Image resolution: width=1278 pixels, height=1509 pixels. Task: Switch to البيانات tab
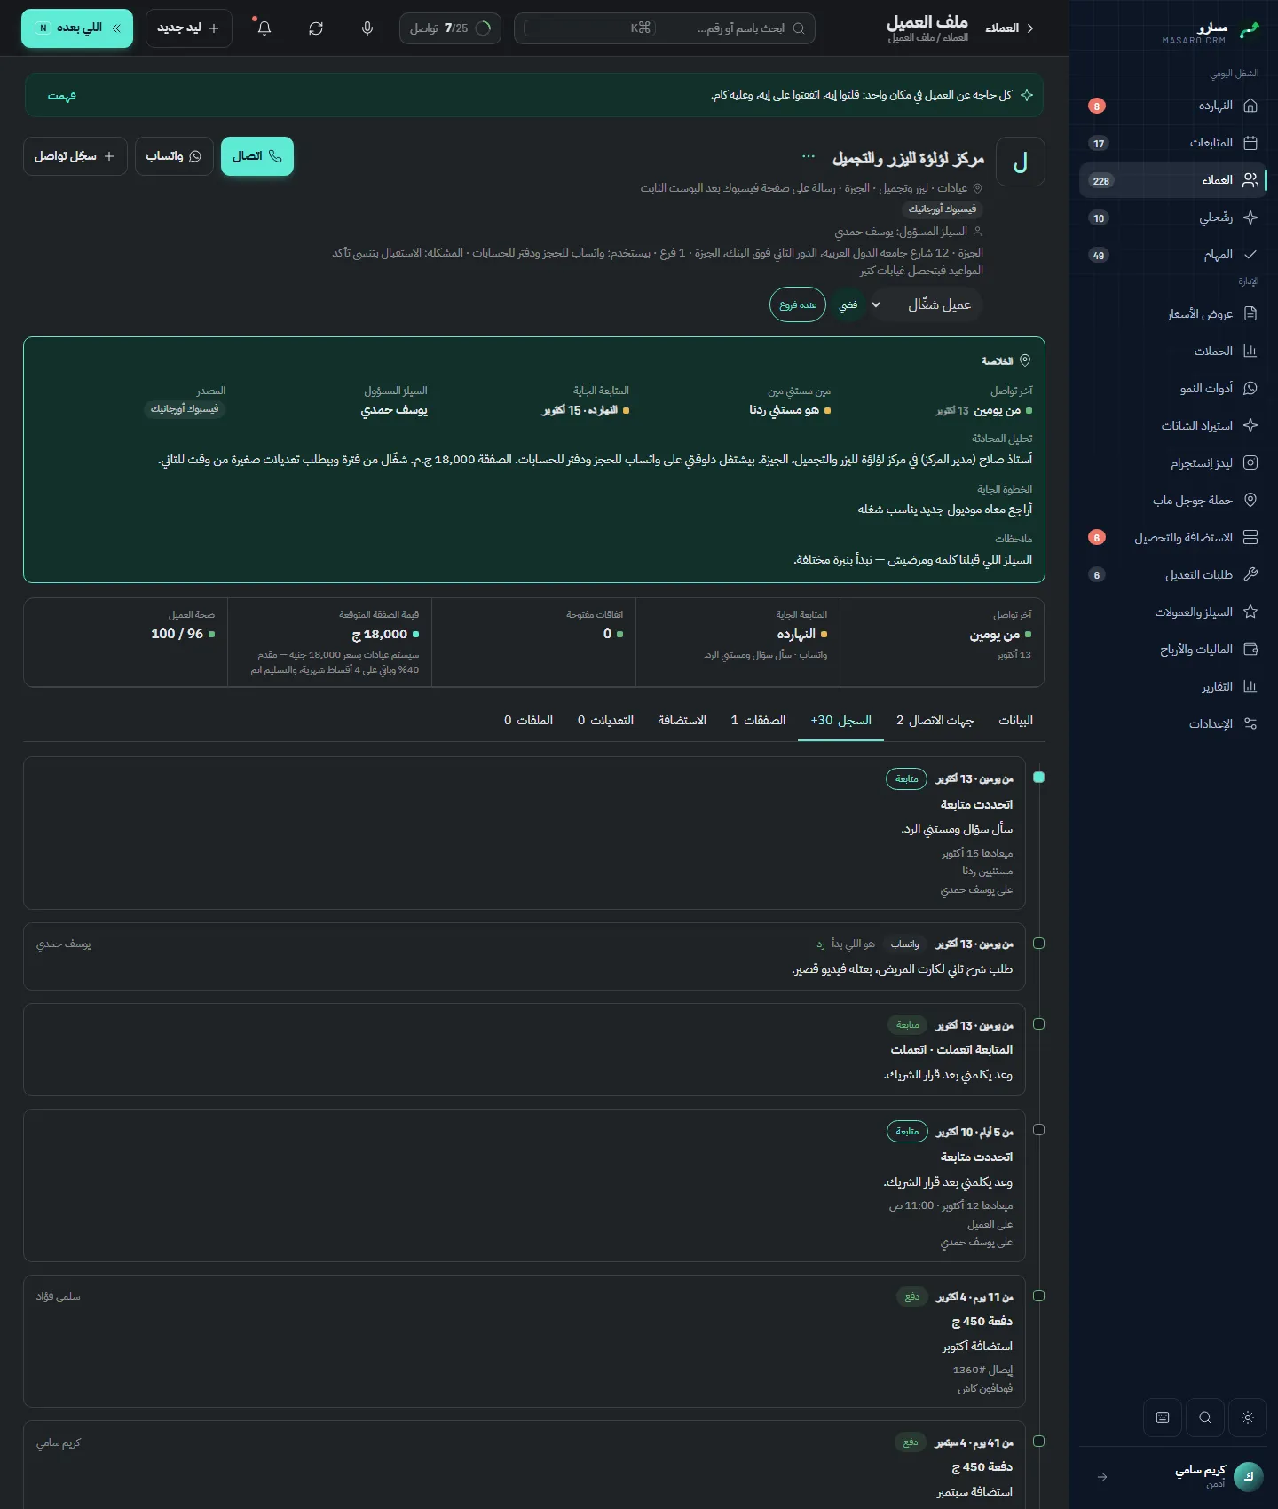1015,720
